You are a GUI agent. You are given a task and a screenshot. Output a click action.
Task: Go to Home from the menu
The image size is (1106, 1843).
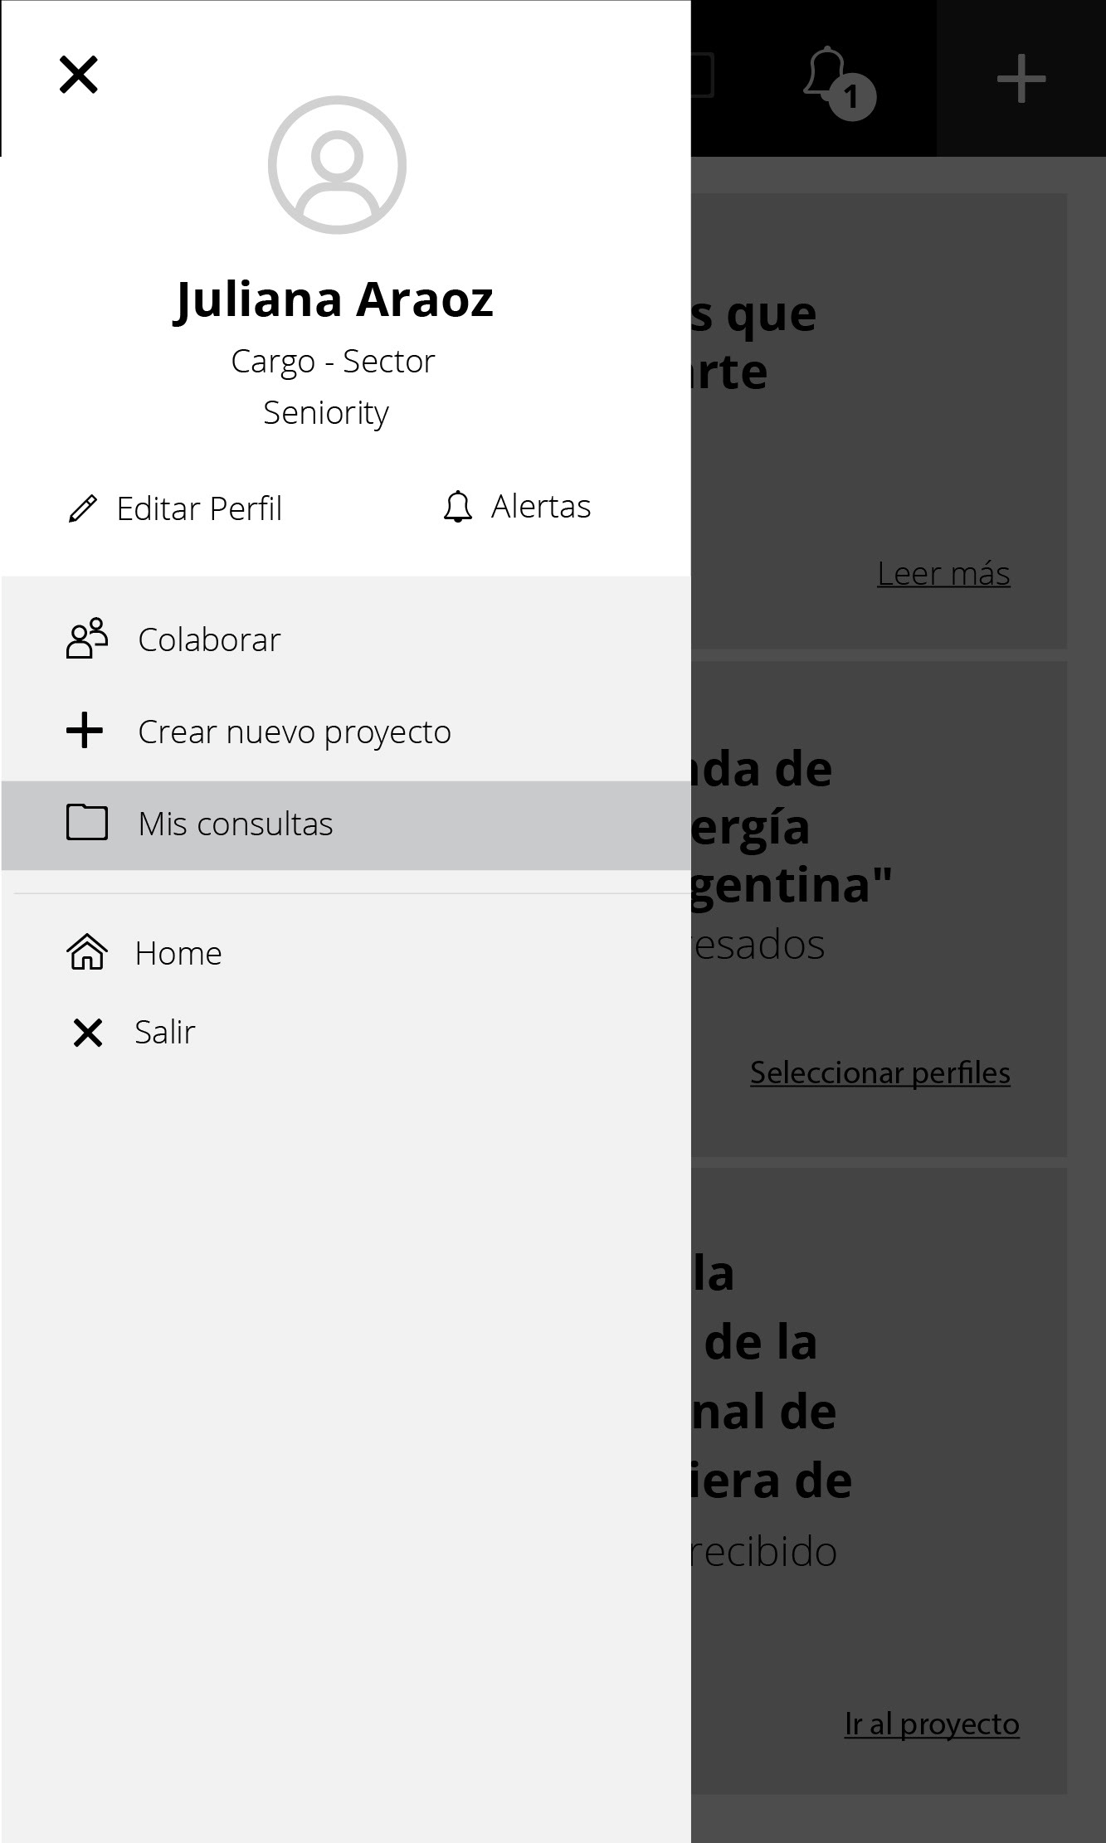click(x=346, y=953)
